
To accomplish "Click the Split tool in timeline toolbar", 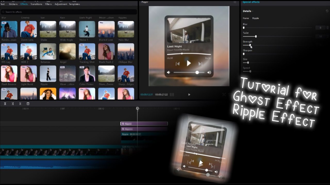I will [x=5, y=104].
